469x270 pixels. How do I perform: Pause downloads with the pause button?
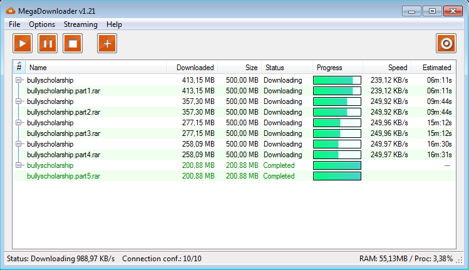(48, 43)
